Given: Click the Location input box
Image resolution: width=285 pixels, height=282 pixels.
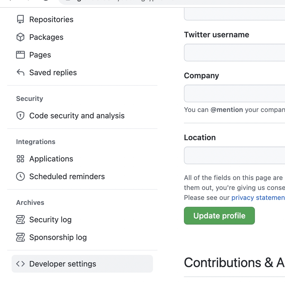Looking at the screenshot, I should (234, 155).
